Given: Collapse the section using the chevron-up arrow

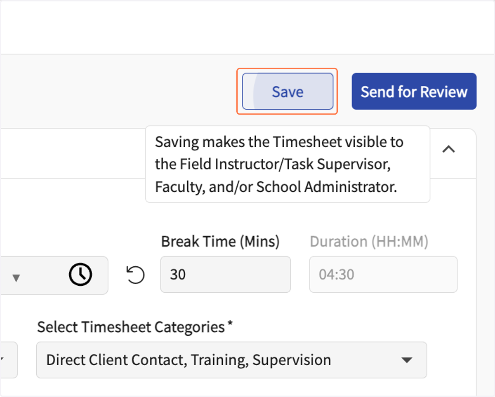Looking at the screenshot, I should click(x=449, y=149).
